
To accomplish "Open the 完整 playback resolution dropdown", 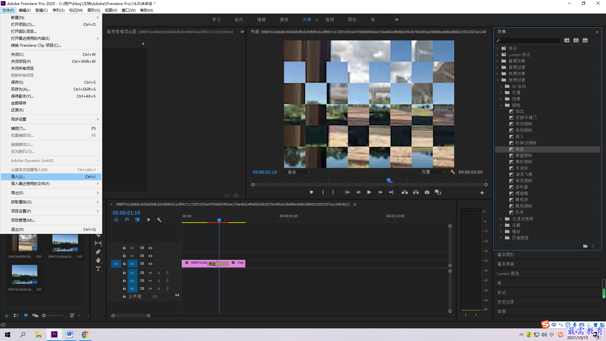I will (x=433, y=172).
